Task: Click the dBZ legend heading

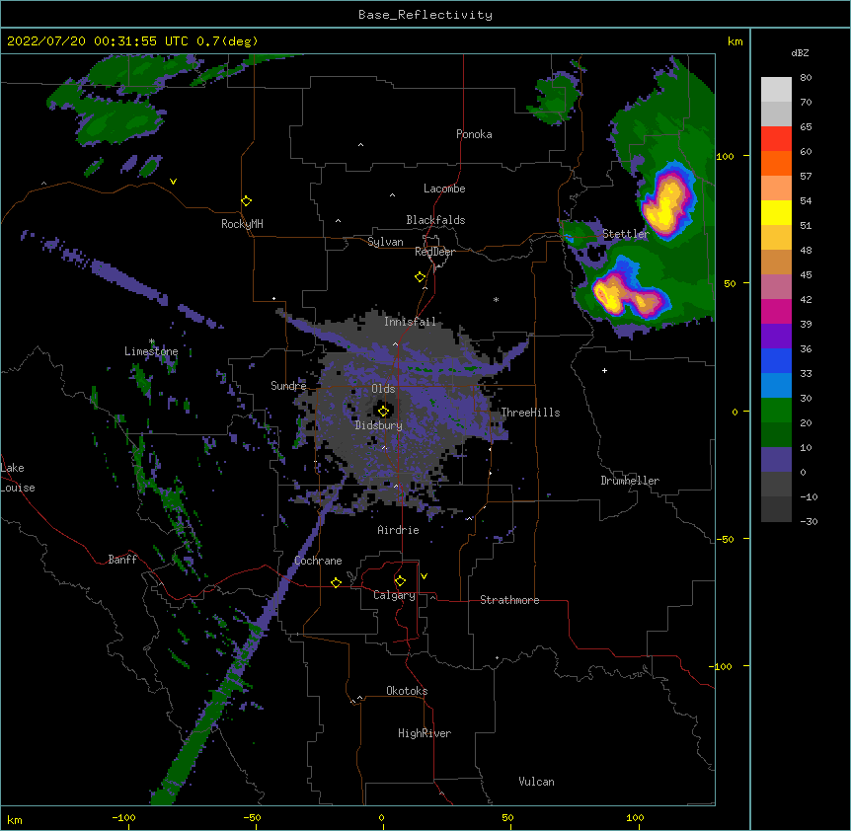Action: click(800, 53)
